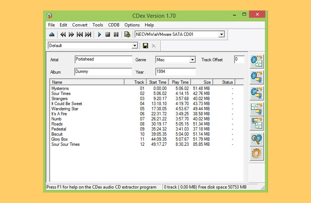Jump to previous track icon

(80, 34)
